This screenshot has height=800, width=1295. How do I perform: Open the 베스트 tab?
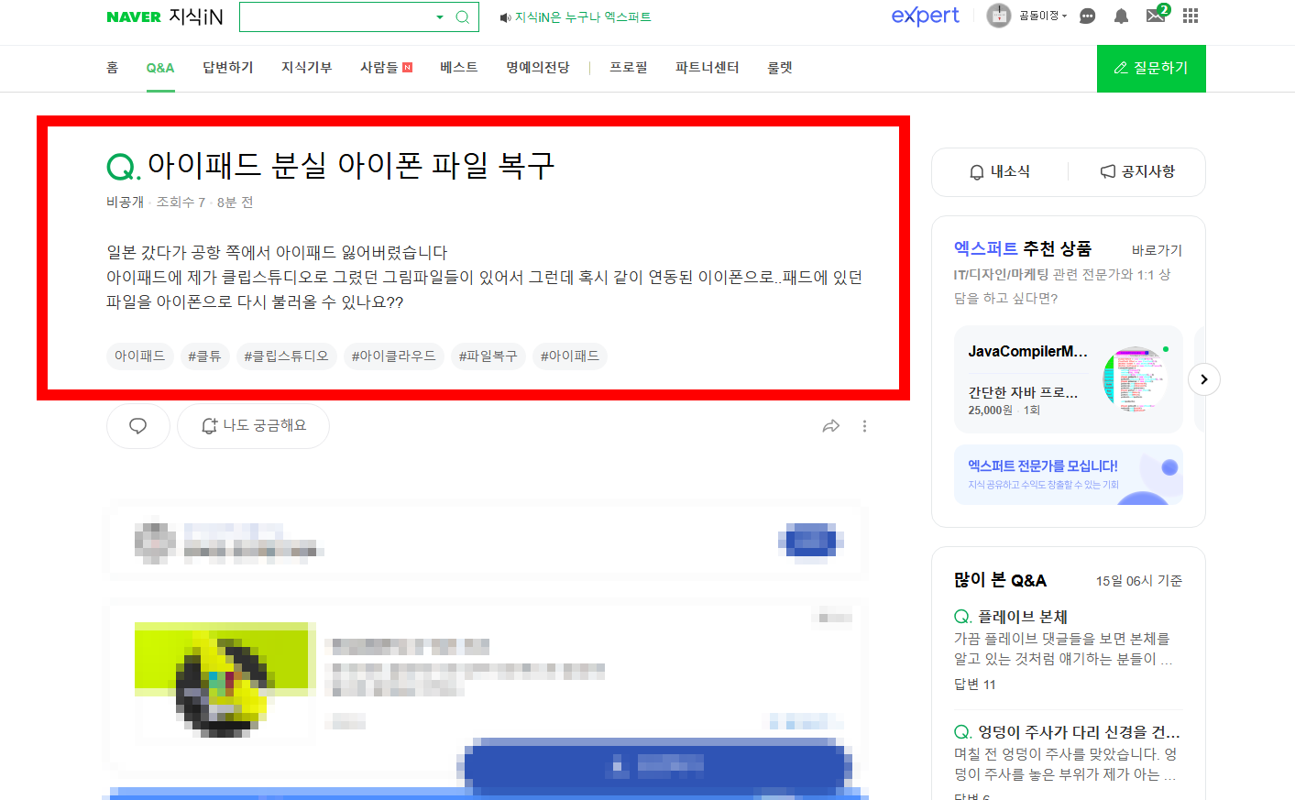pos(459,68)
